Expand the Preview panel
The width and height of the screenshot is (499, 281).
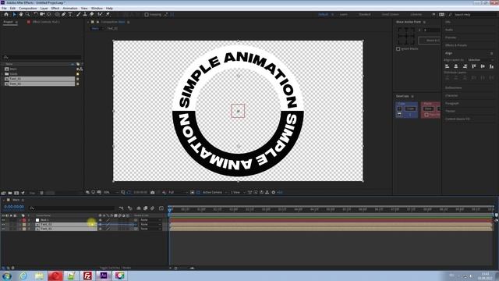451,37
